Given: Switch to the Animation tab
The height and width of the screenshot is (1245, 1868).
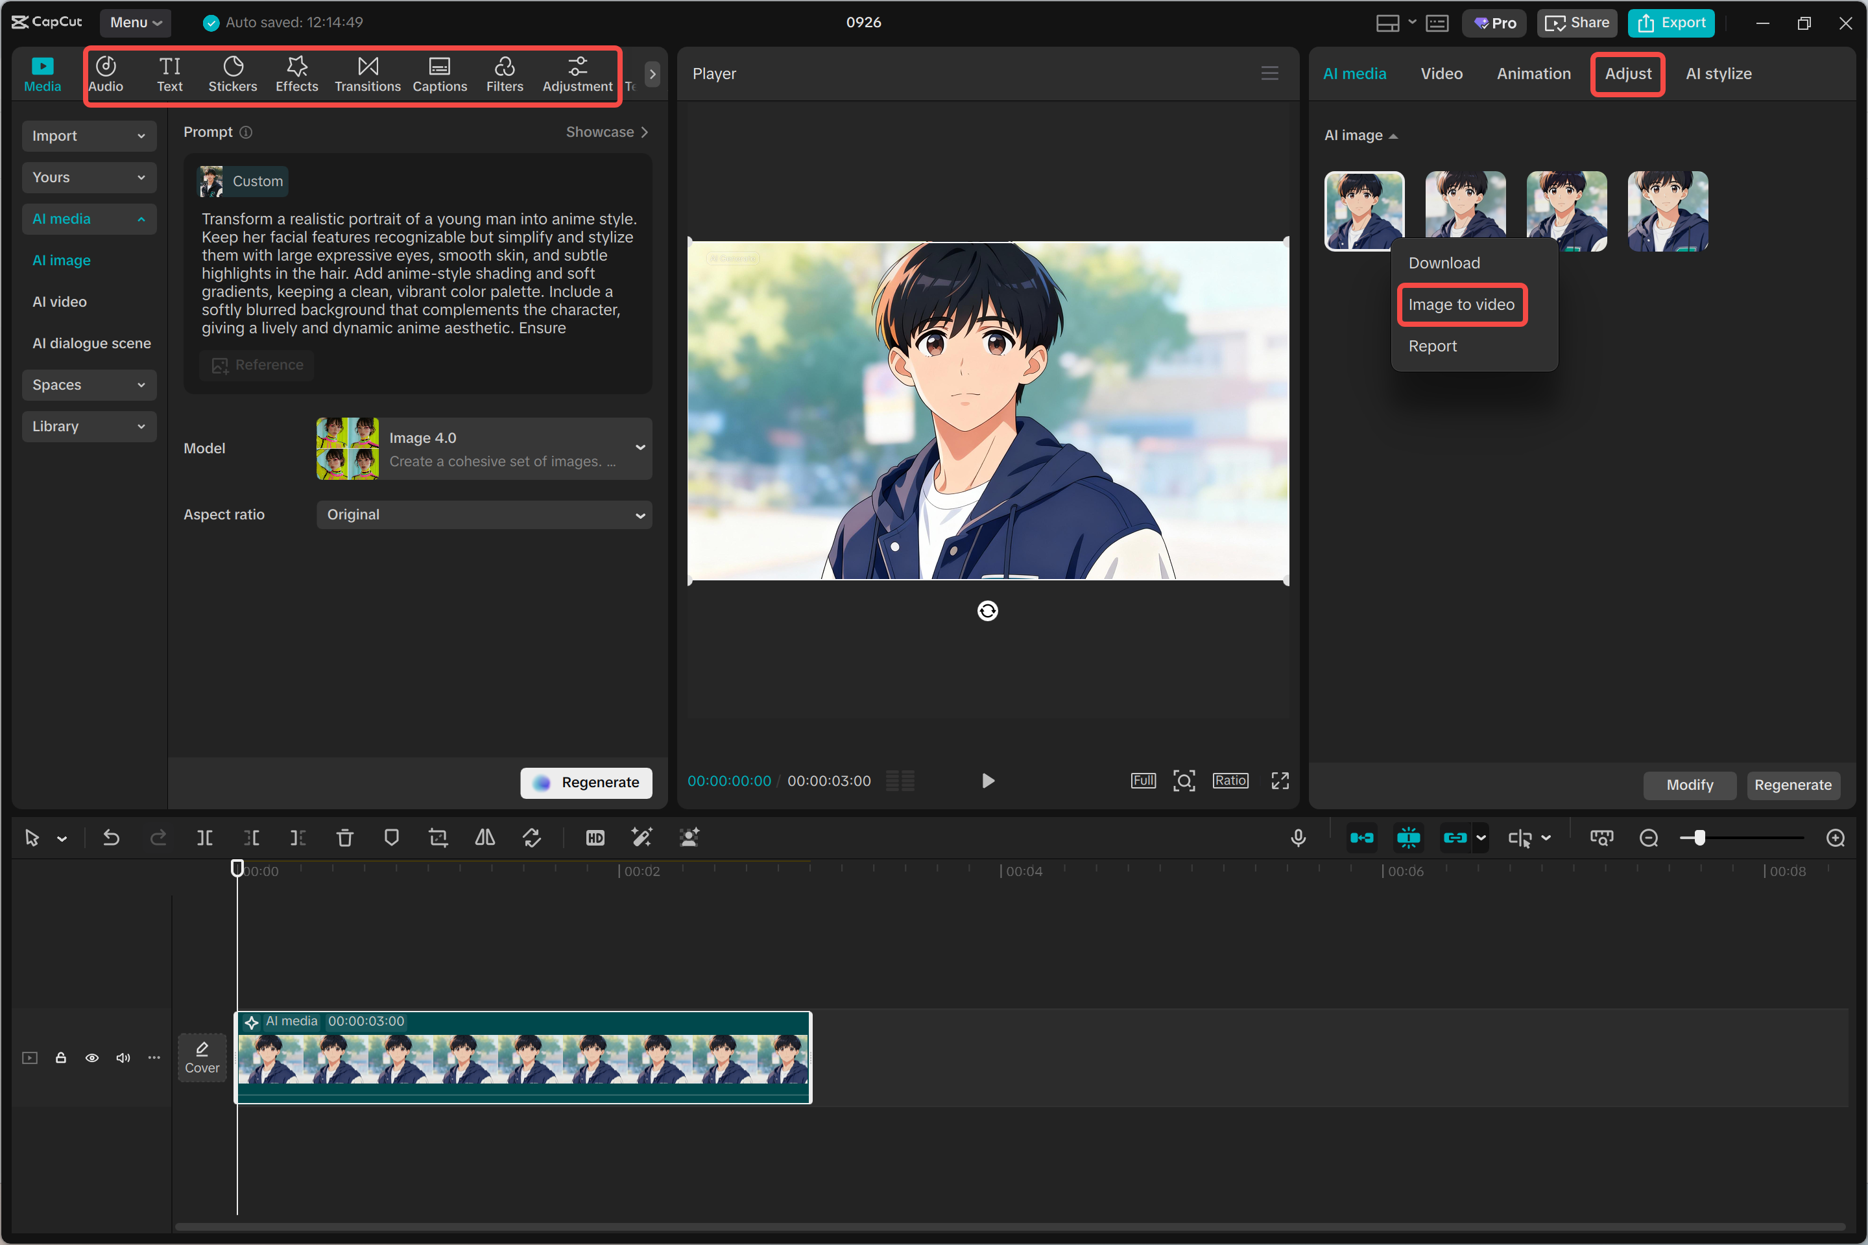Looking at the screenshot, I should (1533, 74).
